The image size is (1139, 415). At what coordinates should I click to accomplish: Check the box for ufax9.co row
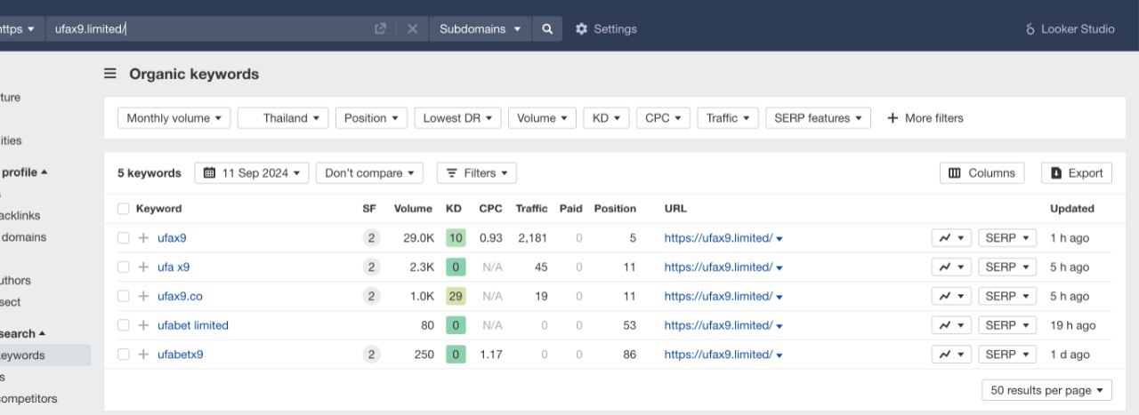pyautogui.click(x=124, y=296)
